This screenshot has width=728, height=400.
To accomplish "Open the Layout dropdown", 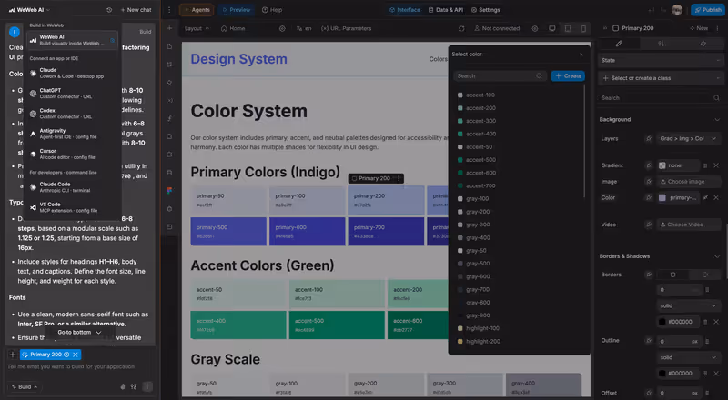I will coord(197,28).
